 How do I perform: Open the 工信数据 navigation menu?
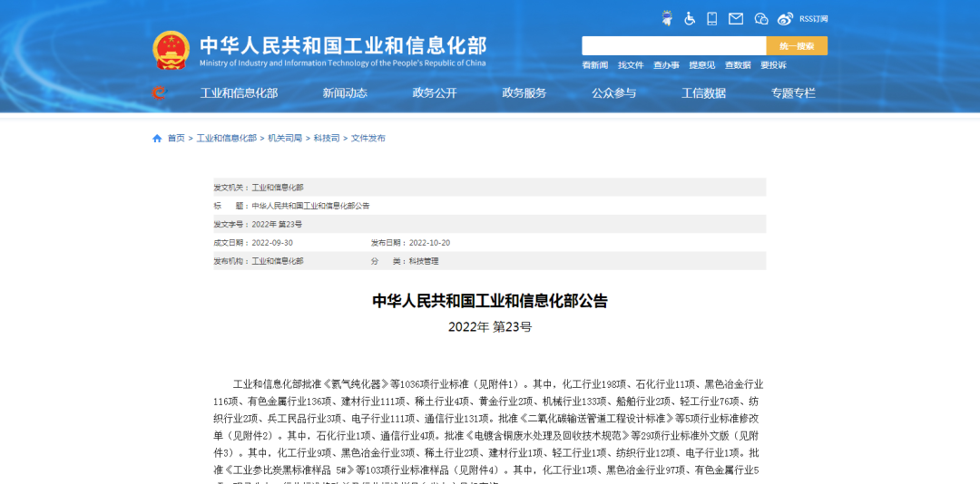click(703, 93)
